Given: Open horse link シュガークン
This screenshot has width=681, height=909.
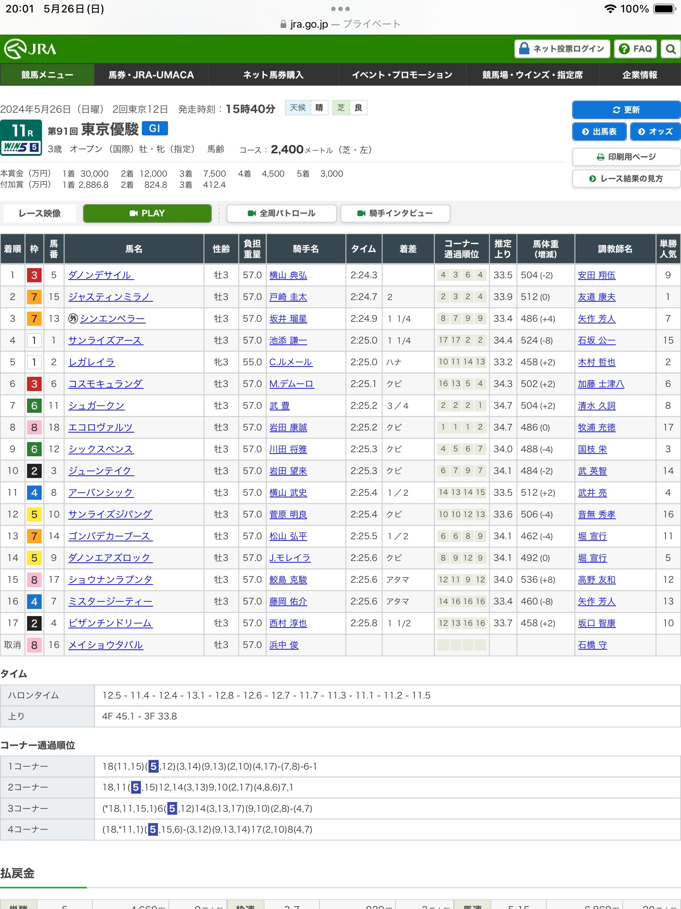Looking at the screenshot, I should 96,406.
